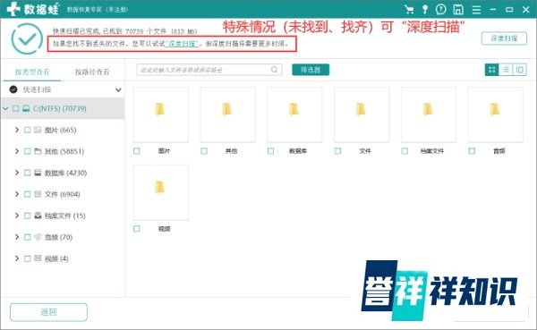Check the 其他 (58851) tree checkbox
This screenshot has width=537, height=330.
click(x=28, y=151)
